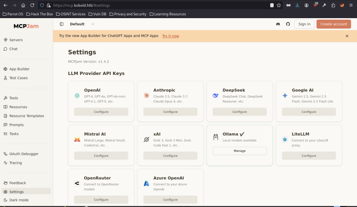
Task: Open the reader view icon in address bar
Action: pyautogui.click(x=272, y=5)
